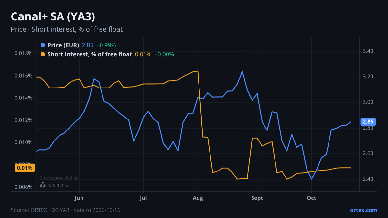Click the Aug axis label
Image resolution: width=388 pixels, height=218 pixels.
point(198,198)
